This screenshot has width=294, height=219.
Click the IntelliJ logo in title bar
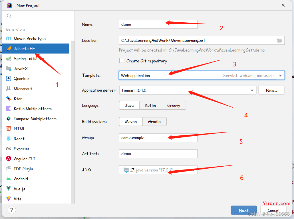tap(9, 5)
